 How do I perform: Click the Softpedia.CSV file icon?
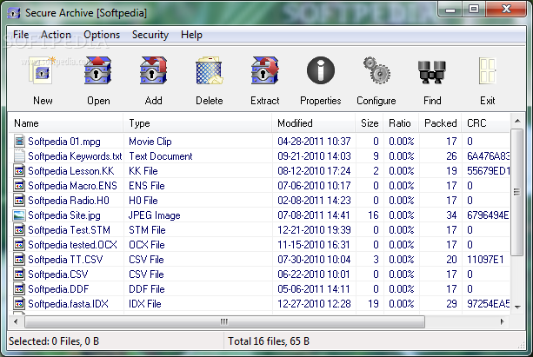pos(19,274)
